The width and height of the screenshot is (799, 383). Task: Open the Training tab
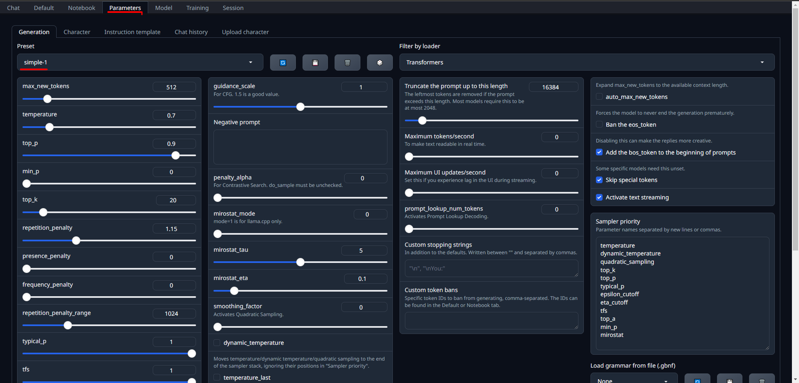197,8
